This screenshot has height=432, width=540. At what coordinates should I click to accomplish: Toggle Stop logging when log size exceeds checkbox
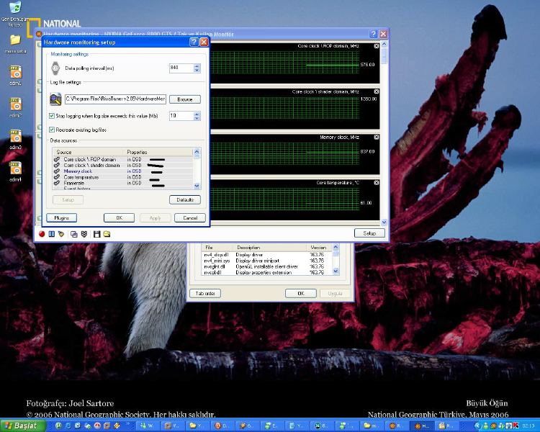[52, 116]
